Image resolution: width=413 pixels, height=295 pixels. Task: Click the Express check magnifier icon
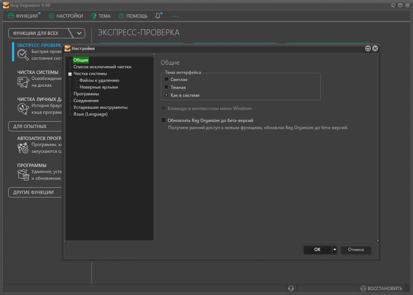click(x=23, y=55)
